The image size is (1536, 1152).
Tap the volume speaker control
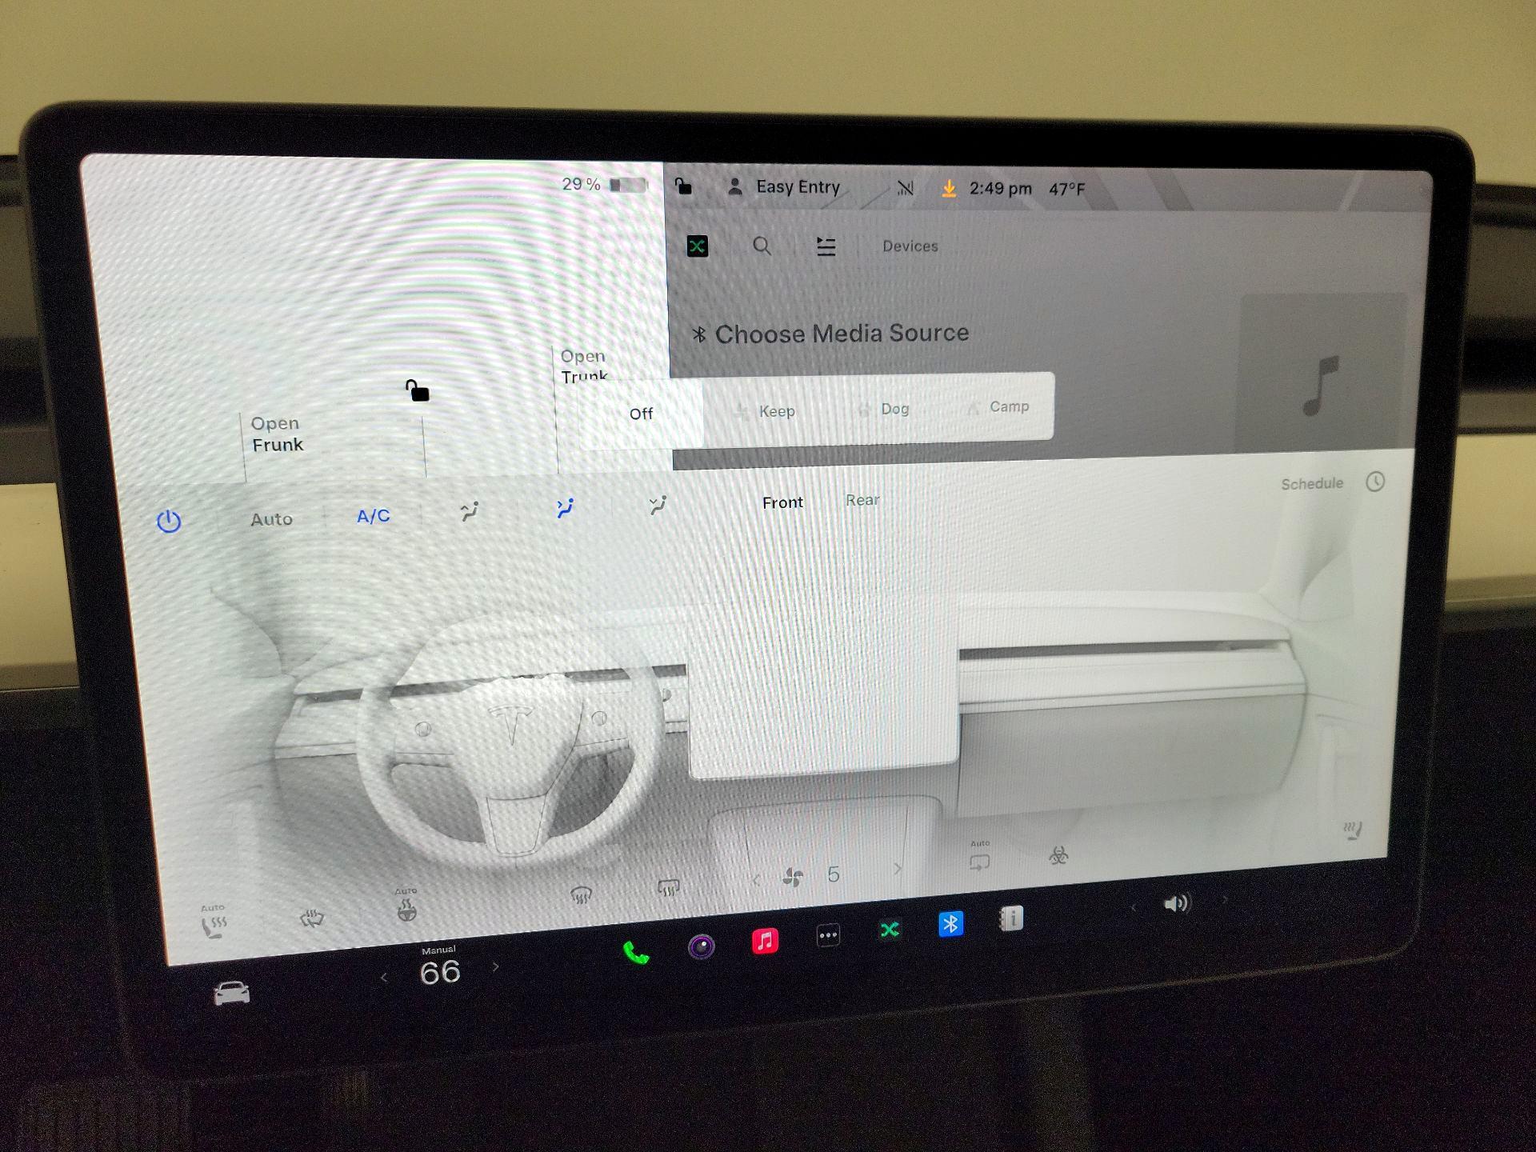click(x=1176, y=904)
